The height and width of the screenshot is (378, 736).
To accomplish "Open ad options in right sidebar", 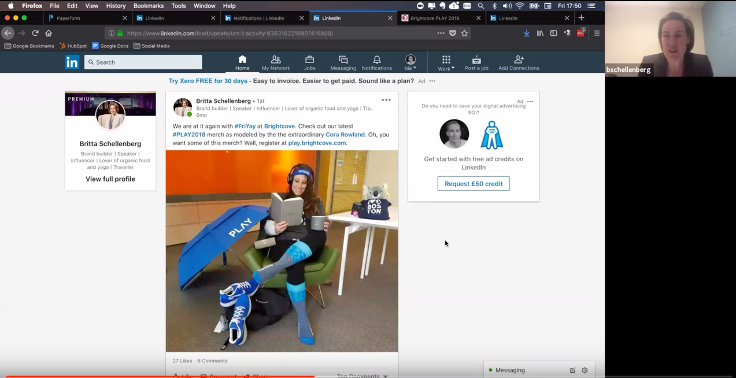I will (x=530, y=102).
